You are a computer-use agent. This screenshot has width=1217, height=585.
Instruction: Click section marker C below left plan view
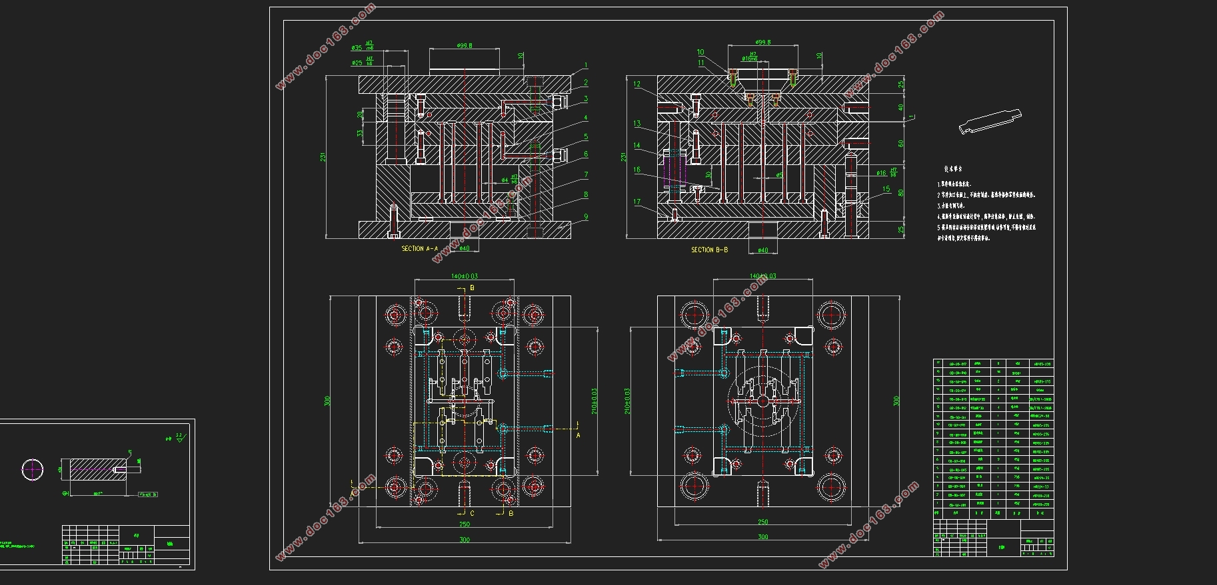(x=473, y=513)
